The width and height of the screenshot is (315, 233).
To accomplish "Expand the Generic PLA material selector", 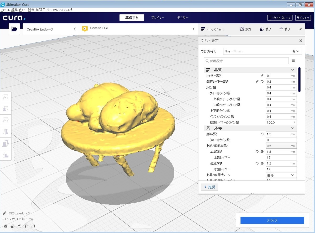I will [x=138, y=29].
